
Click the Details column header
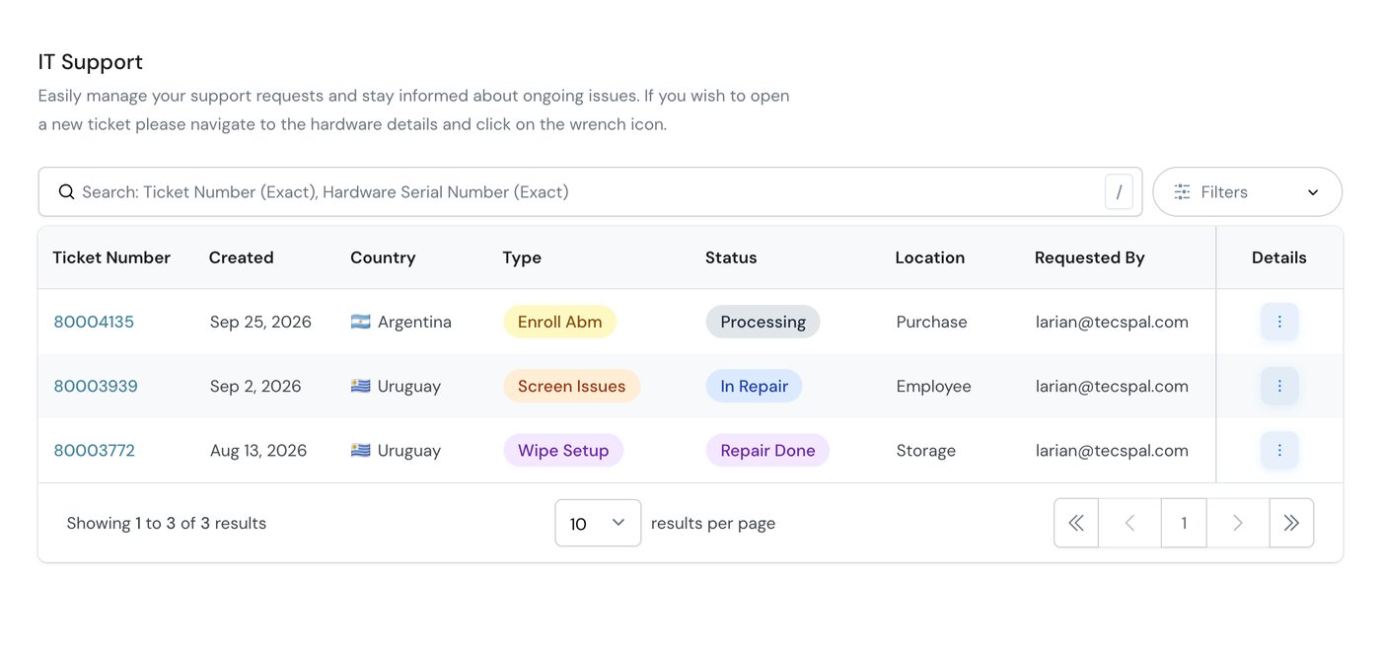tap(1279, 257)
